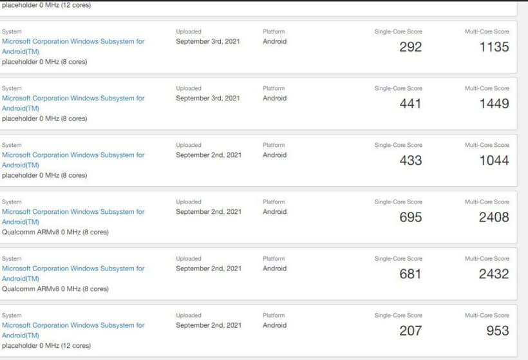528x360 pixels.
Task: Open the system link beside single-core score 207
Action: [x=73, y=325]
